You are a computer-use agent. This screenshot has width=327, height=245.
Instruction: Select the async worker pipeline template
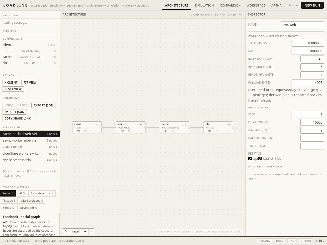pyautogui.click(x=30, y=140)
